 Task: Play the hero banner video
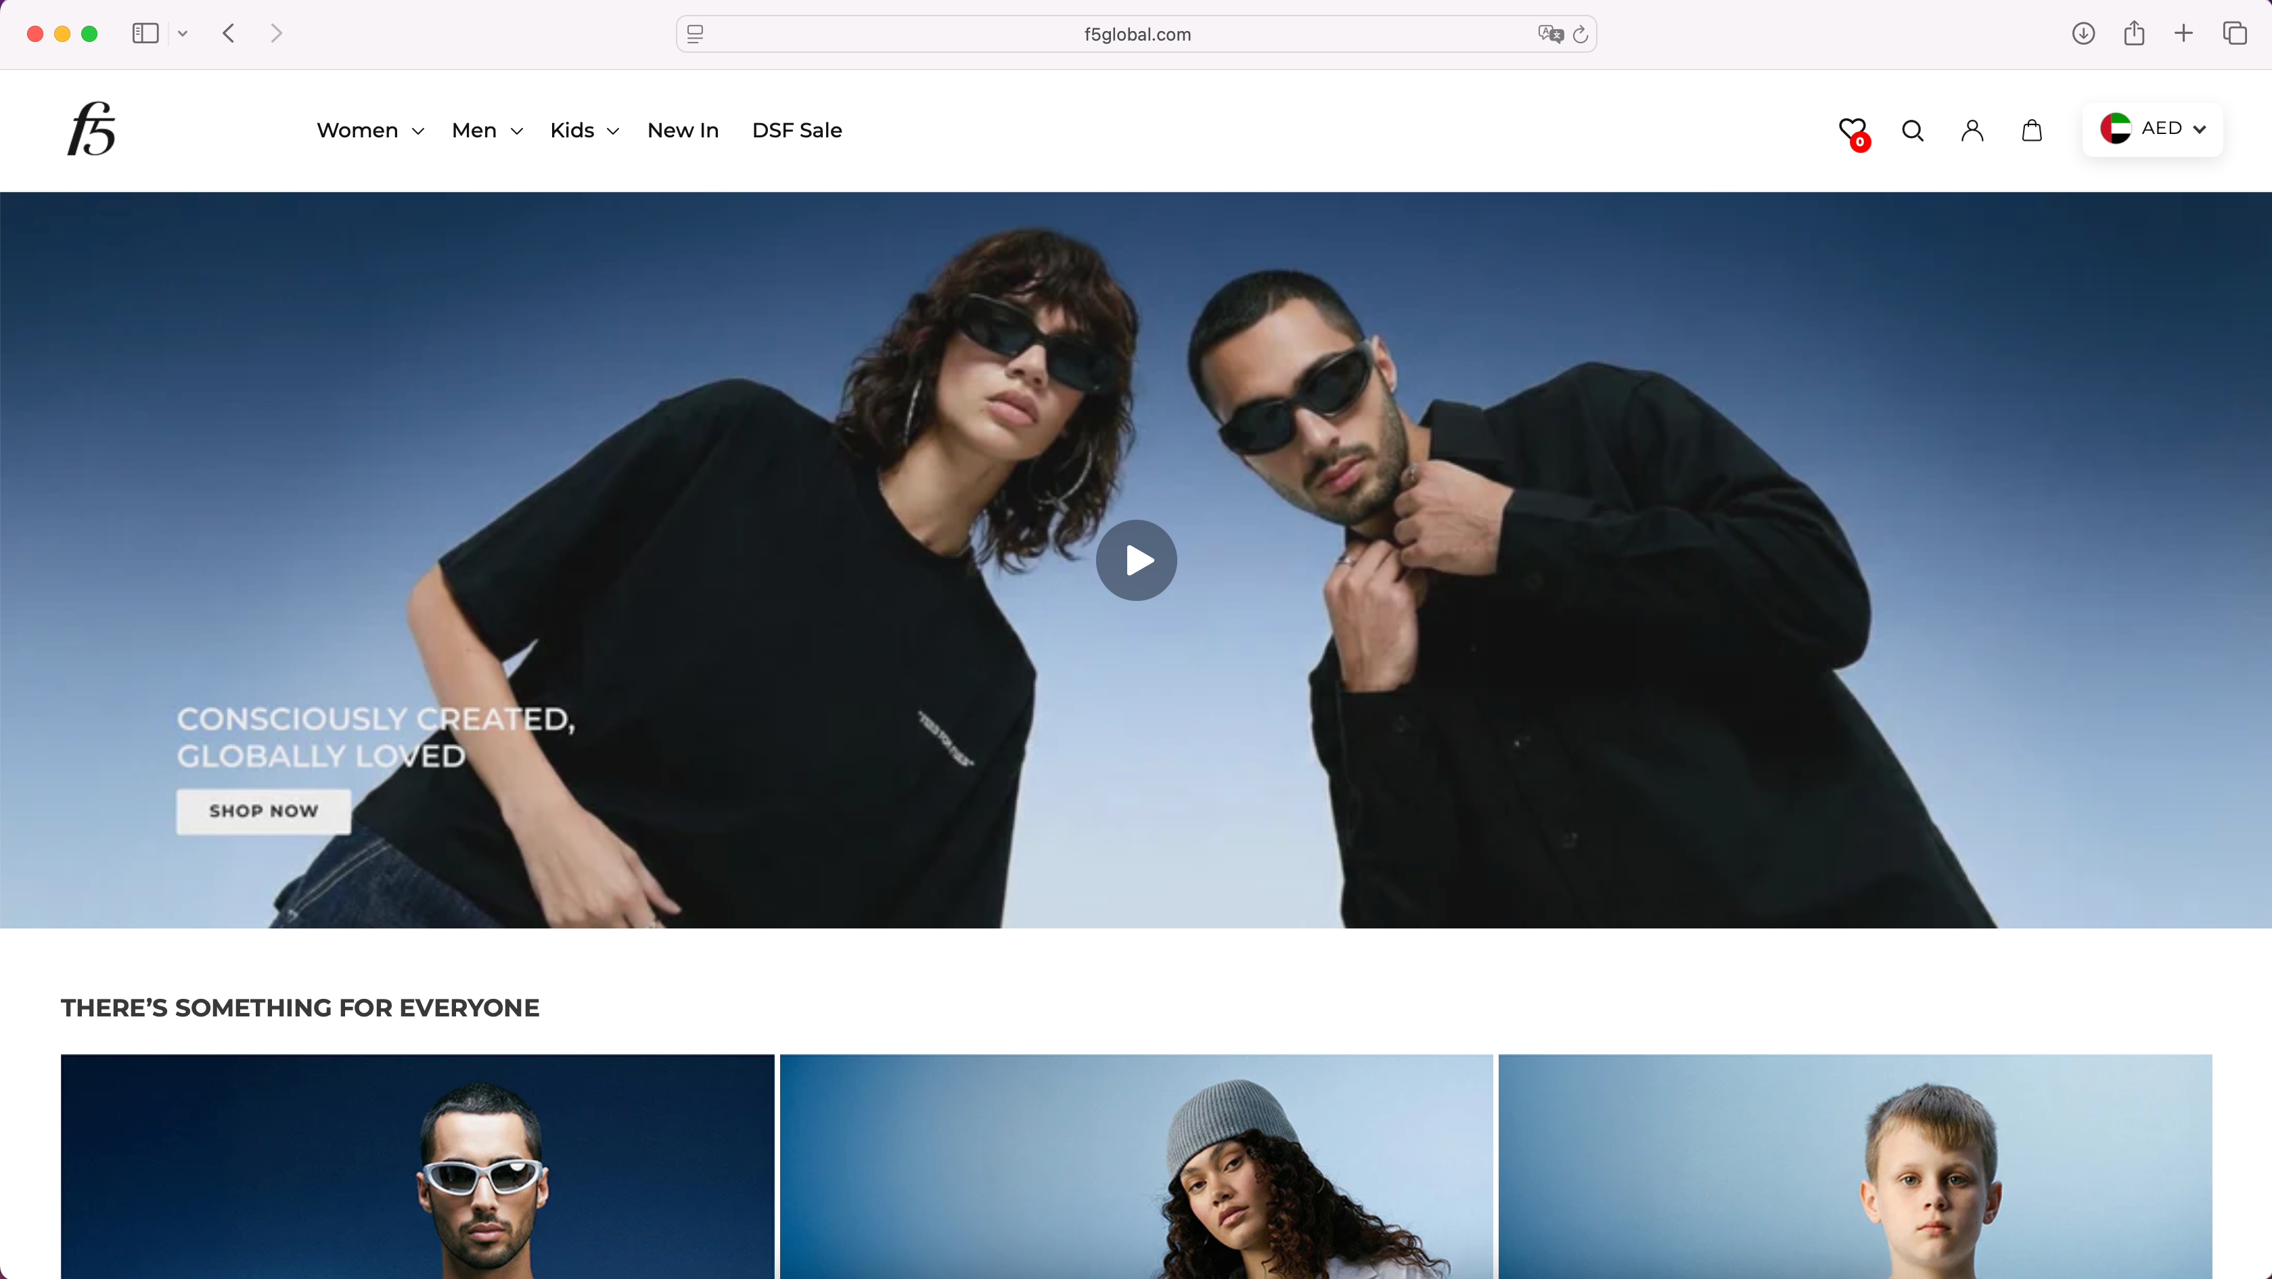[x=1136, y=559]
